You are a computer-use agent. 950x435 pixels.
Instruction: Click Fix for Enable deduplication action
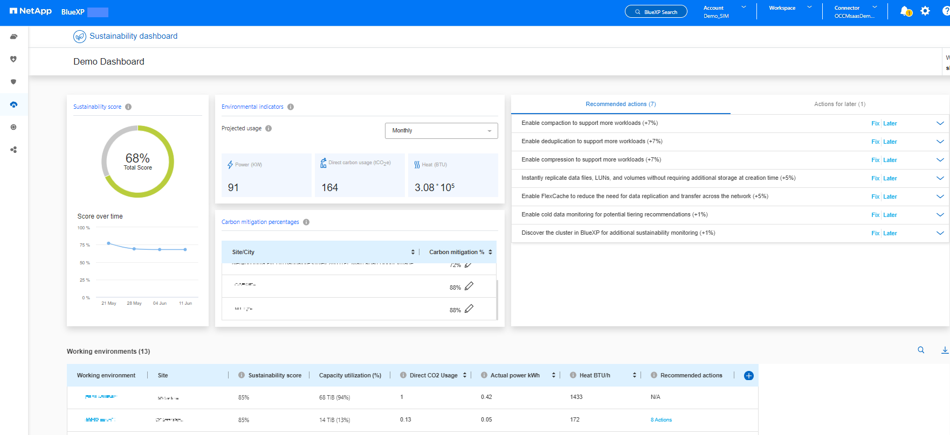click(x=875, y=142)
